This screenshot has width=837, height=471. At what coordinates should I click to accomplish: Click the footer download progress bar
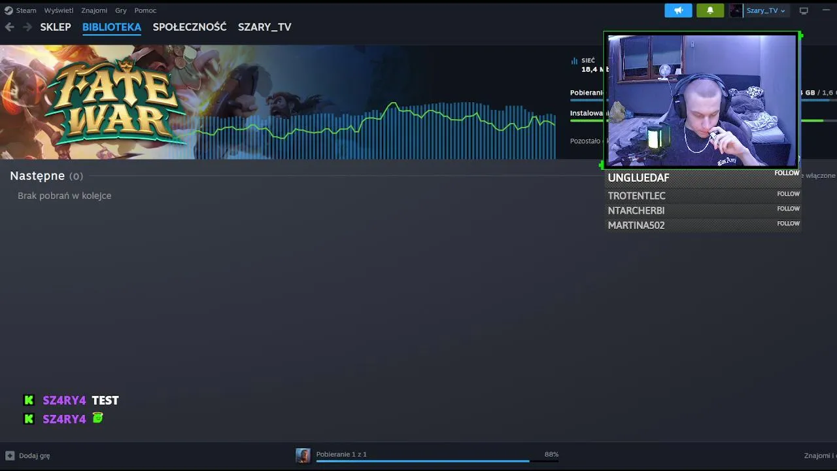point(437,461)
